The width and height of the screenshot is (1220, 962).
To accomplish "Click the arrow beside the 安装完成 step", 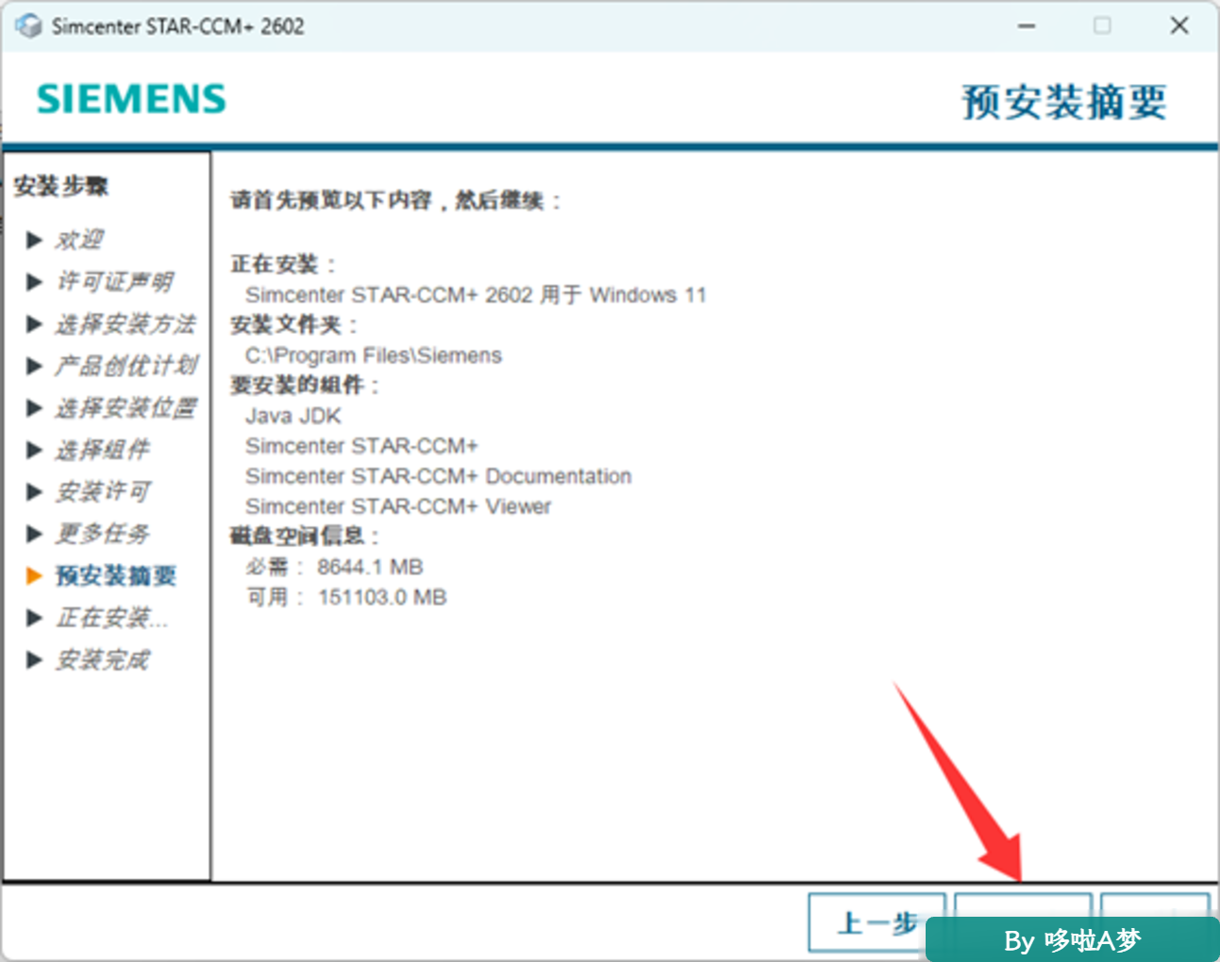I will pos(35,659).
